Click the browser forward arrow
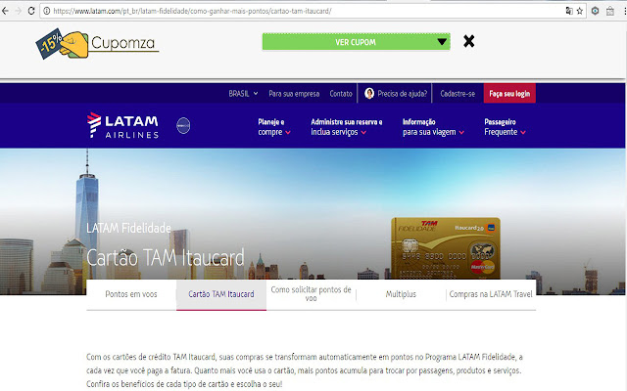Screen dimensions: 627x391 click(18, 11)
